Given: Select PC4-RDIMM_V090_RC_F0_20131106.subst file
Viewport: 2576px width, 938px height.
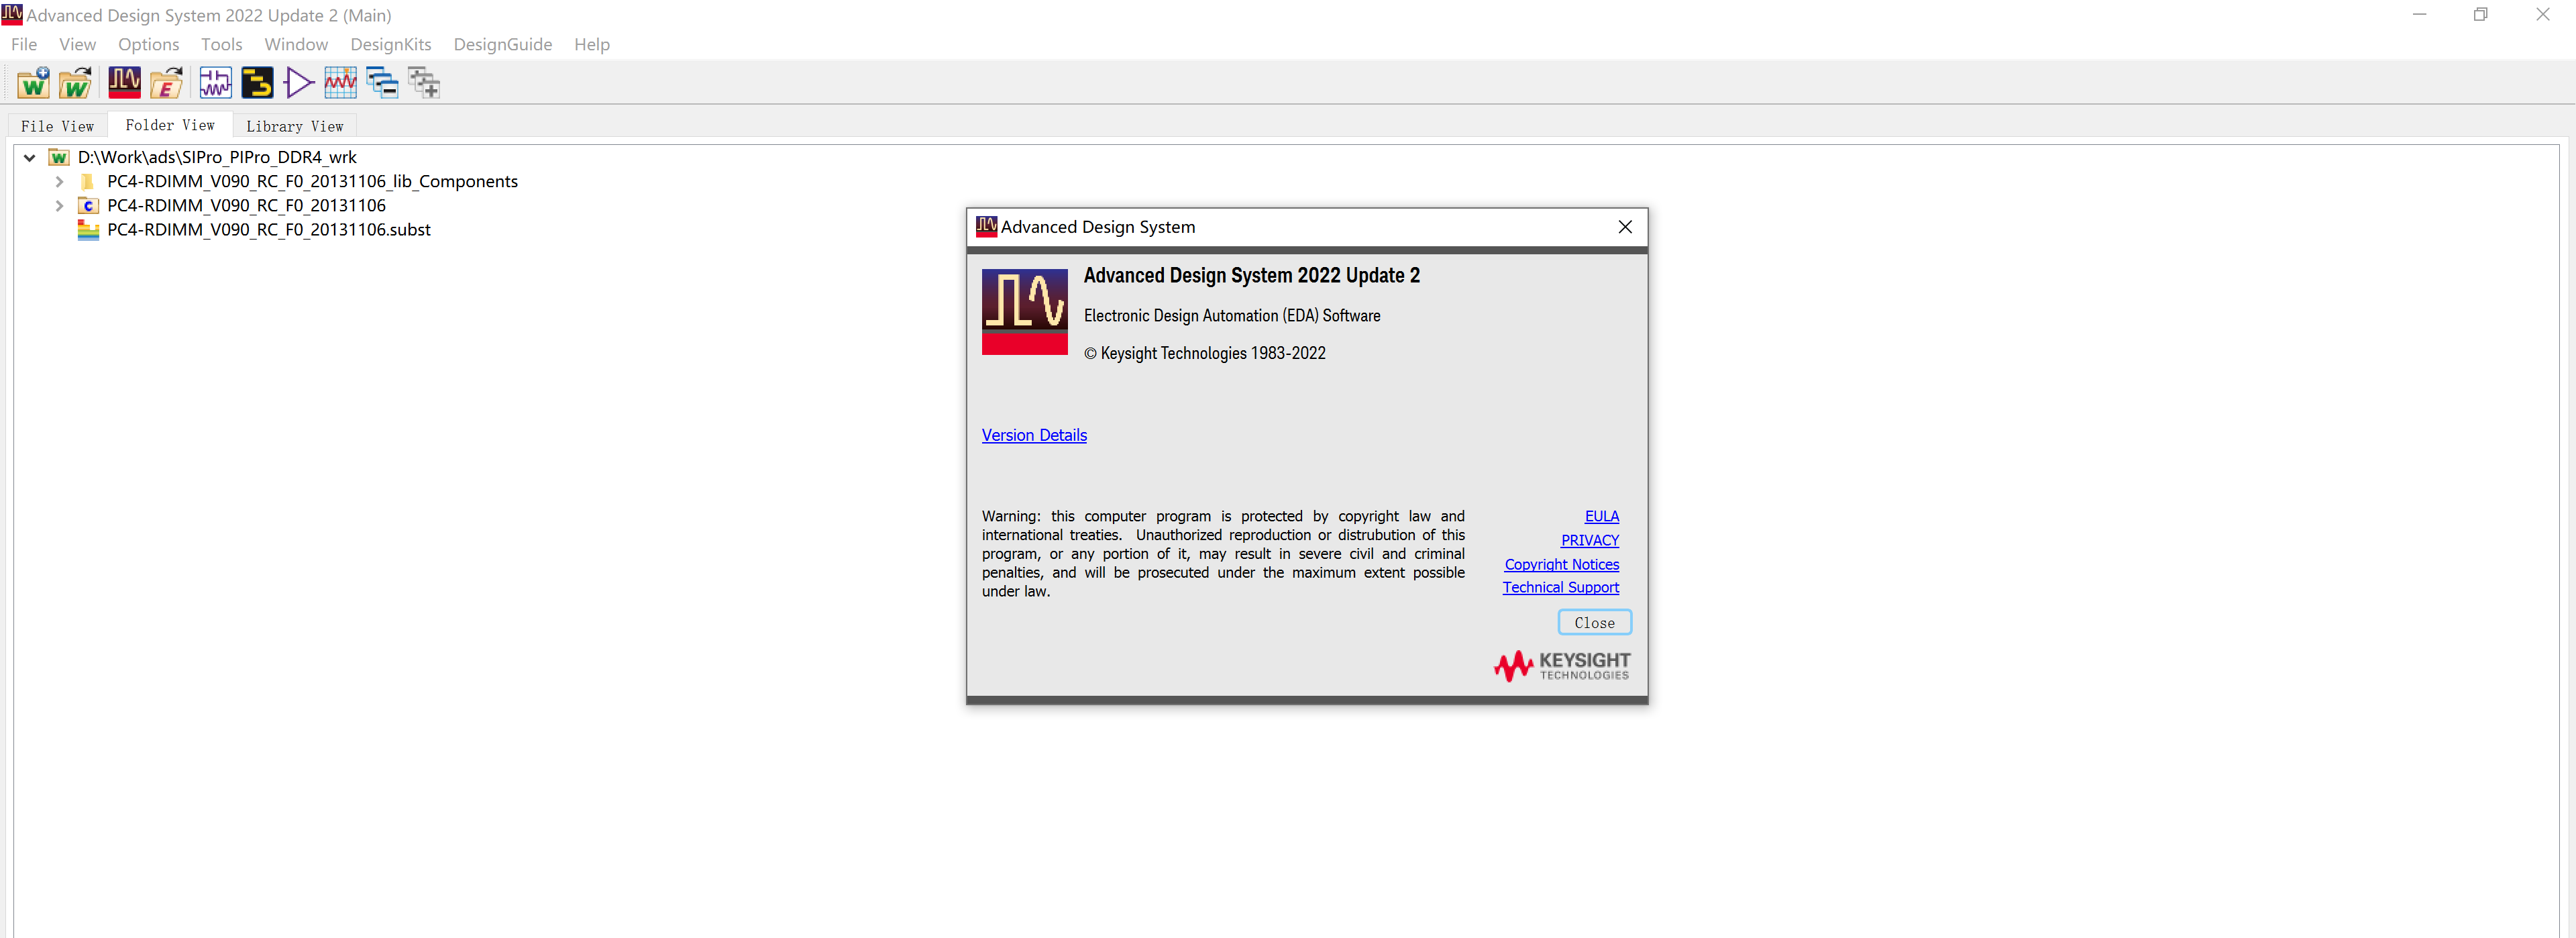Looking at the screenshot, I should tap(268, 228).
